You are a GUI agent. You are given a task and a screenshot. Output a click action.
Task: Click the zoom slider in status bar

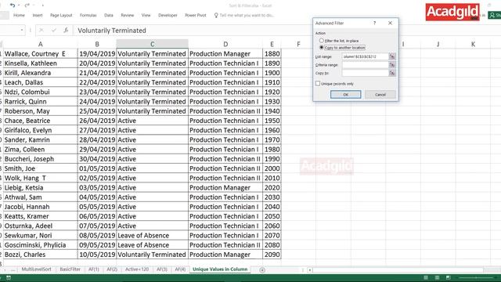pyautogui.click(x=476, y=277)
